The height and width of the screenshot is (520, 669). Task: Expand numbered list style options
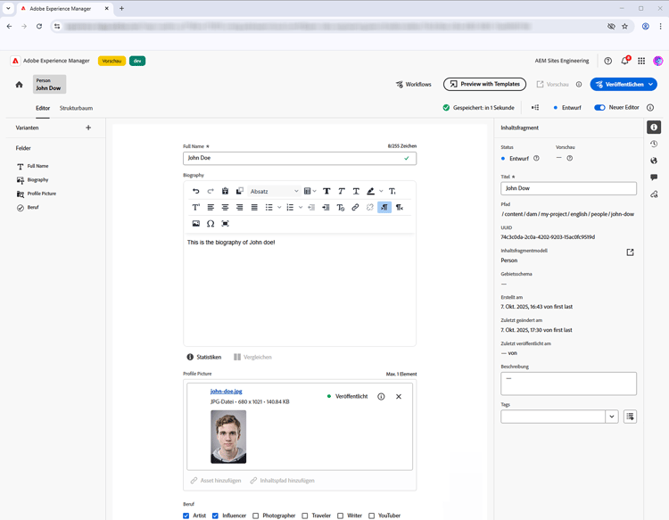(x=301, y=207)
